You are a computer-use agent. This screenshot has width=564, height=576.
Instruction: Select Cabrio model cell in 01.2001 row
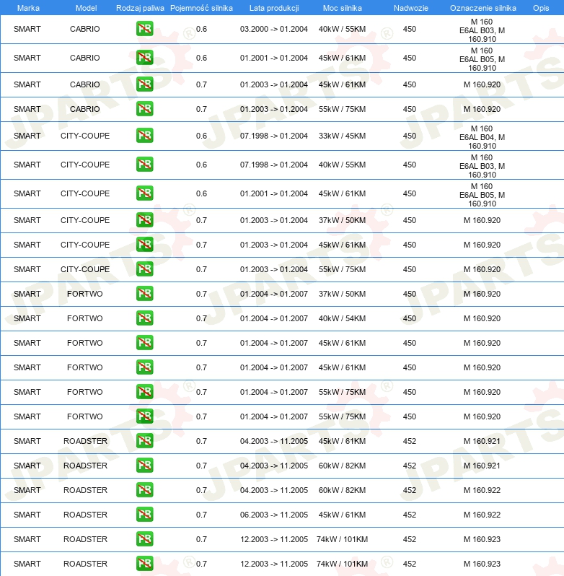click(x=85, y=58)
